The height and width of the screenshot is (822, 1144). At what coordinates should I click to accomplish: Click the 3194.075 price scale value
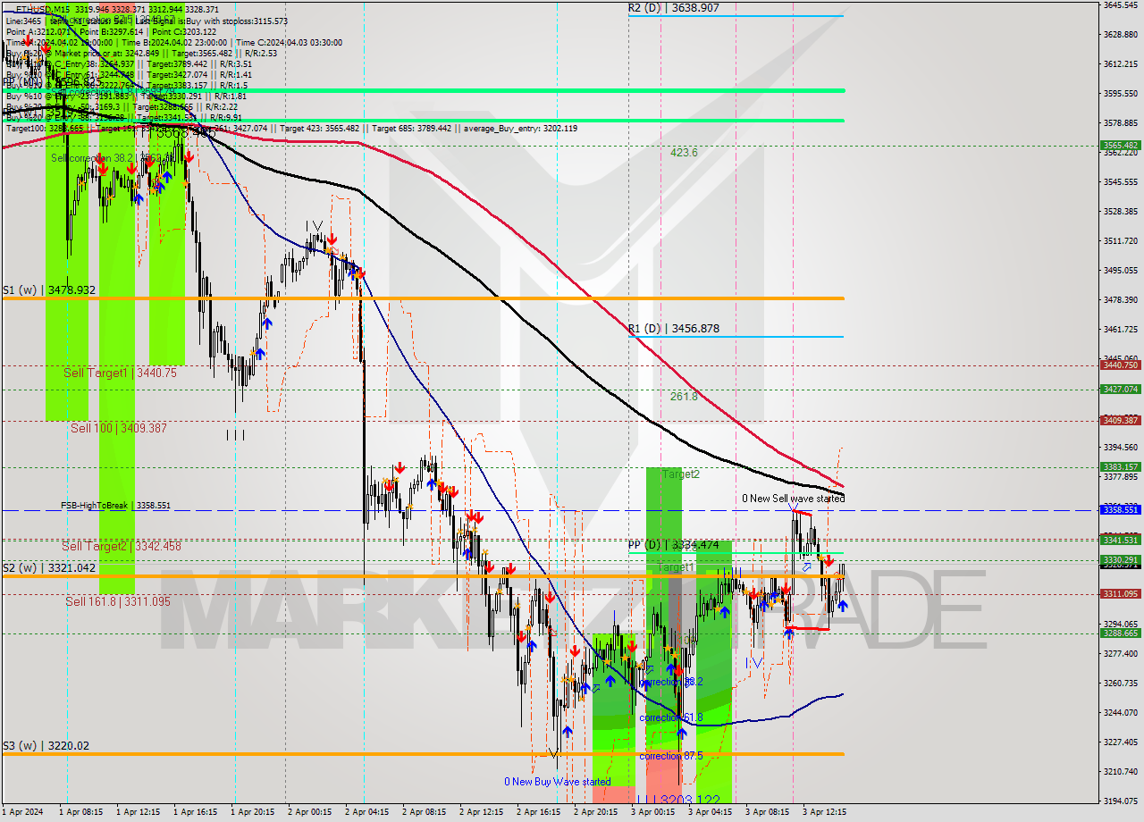(x=1120, y=801)
